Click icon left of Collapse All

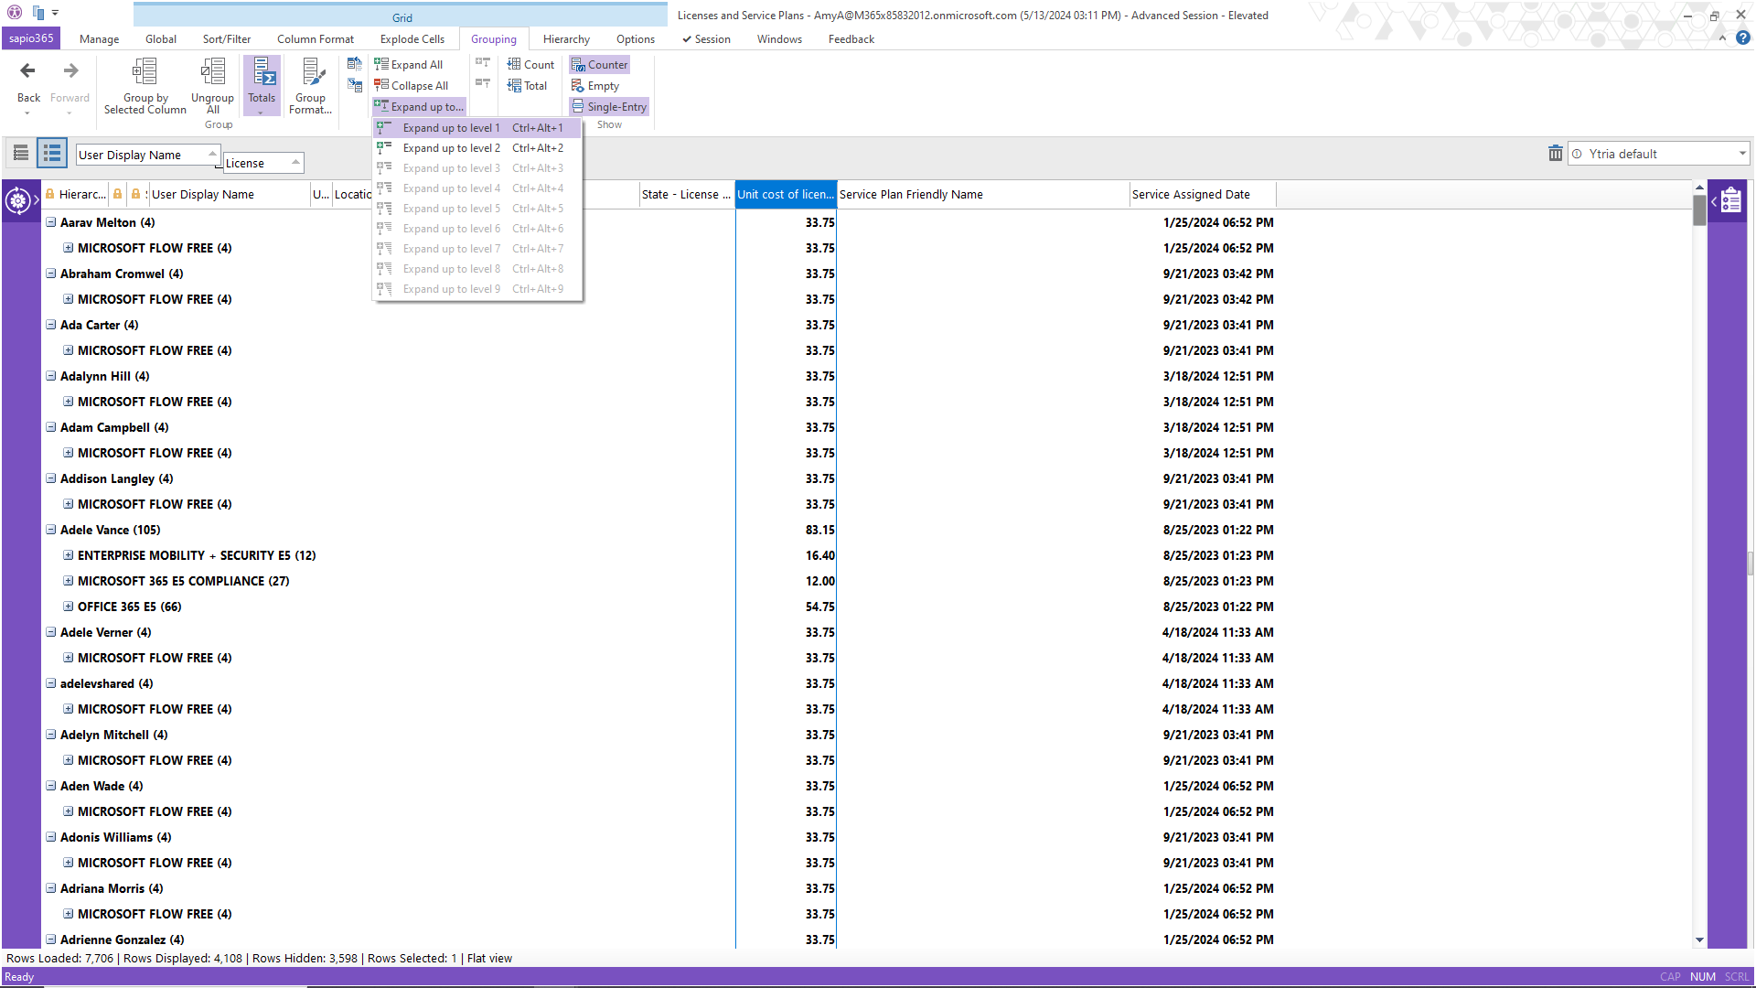point(355,85)
